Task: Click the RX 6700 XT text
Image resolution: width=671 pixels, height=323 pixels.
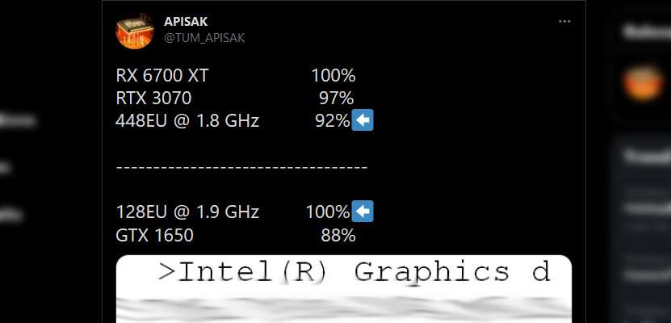Action: point(164,76)
